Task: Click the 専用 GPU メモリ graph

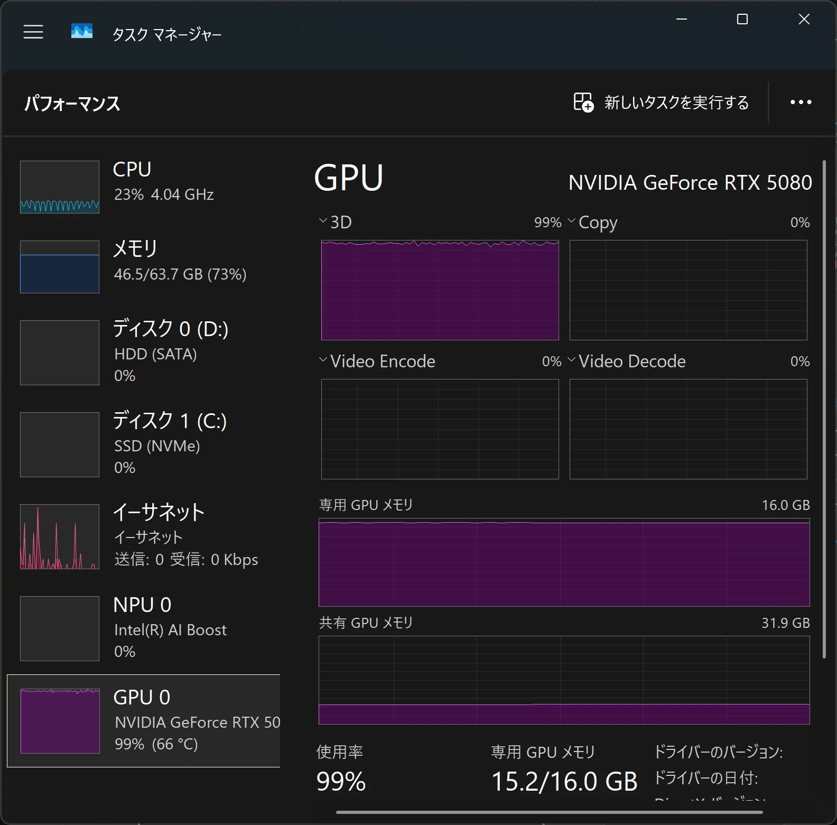Action: click(x=564, y=562)
